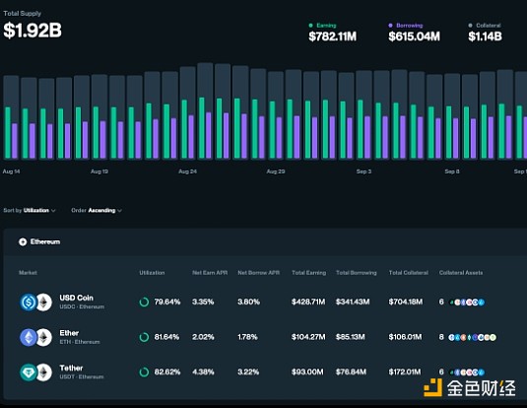The height and width of the screenshot is (408, 527).
Task: Click the $704.18M total collateral cell
Action: coord(406,302)
